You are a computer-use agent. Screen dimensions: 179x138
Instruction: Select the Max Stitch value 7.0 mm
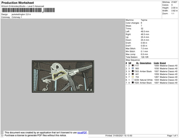coord(144,48)
